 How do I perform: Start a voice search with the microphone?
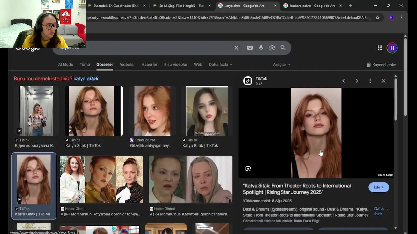[x=261, y=48]
